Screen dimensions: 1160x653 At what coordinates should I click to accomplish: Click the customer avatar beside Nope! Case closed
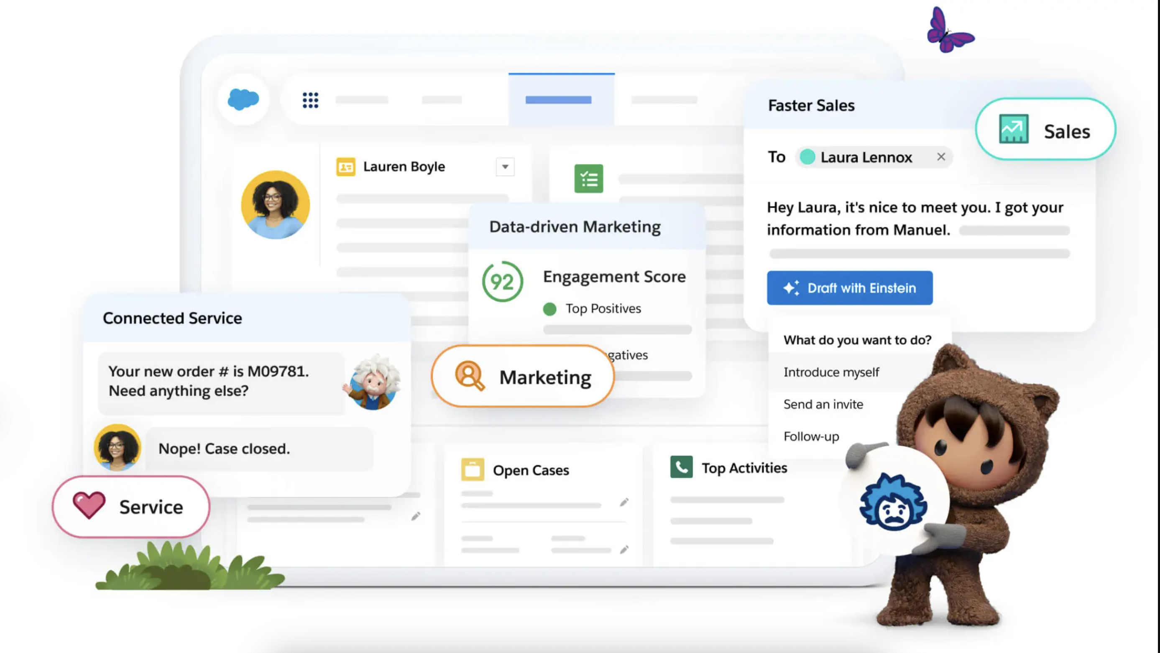(117, 448)
